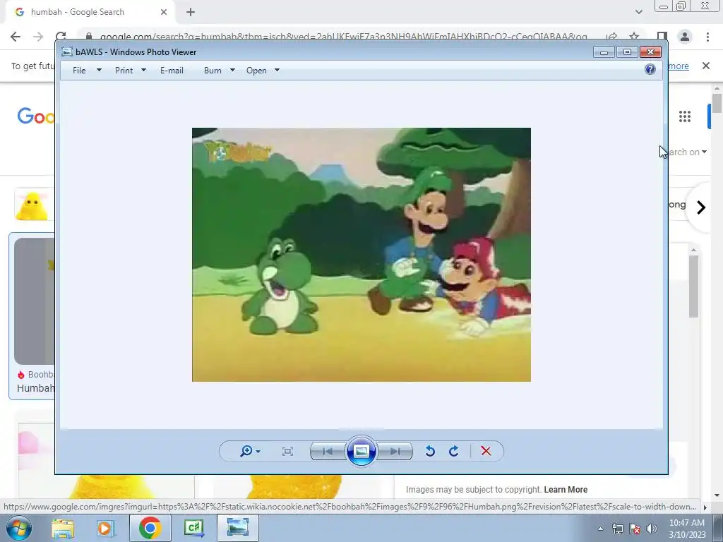
Task: Dismiss the Chrome notification bar
Action: pyautogui.click(x=706, y=66)
